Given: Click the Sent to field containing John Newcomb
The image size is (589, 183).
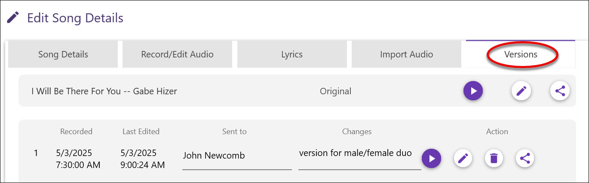Looking at the screenshot, I should (x=236, y=156).
